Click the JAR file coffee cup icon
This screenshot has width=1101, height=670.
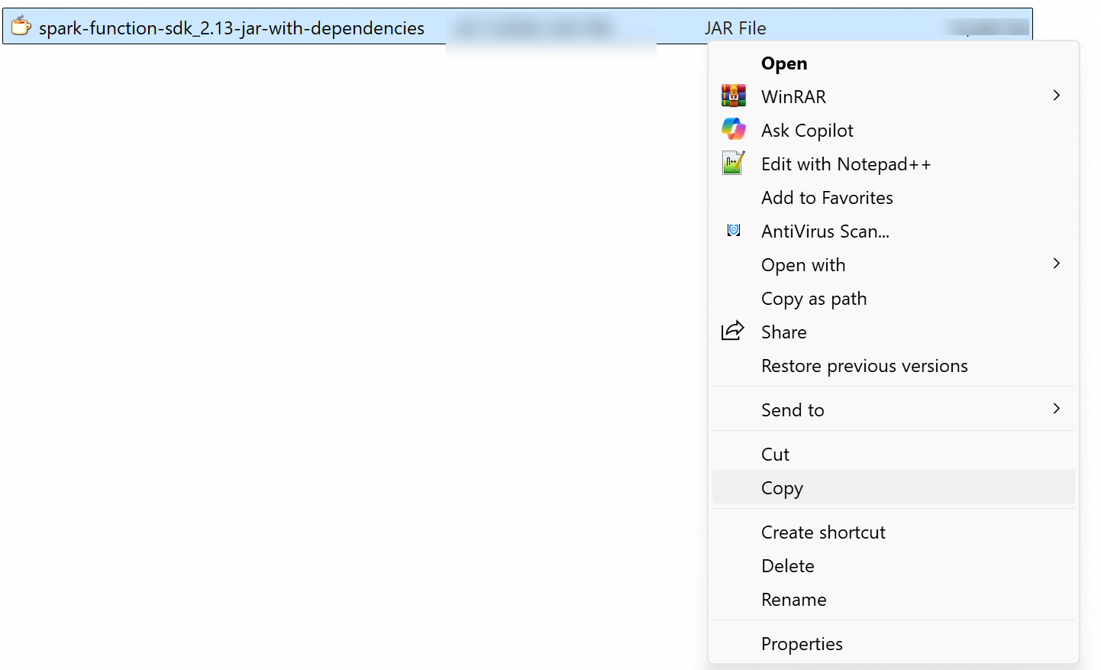[21, 26]
